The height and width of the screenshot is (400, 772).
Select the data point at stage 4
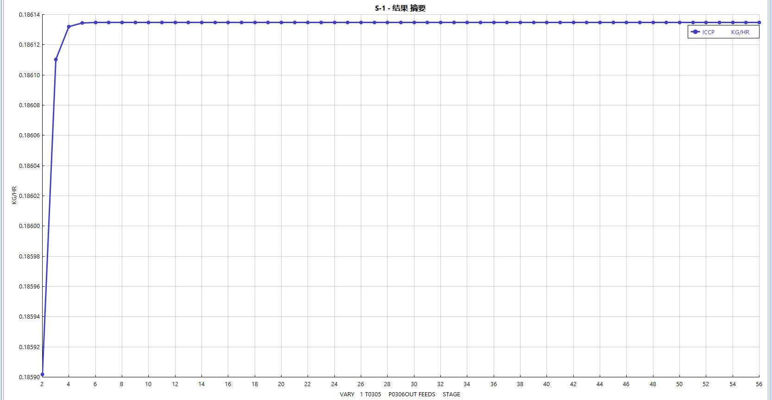point(69,27)
